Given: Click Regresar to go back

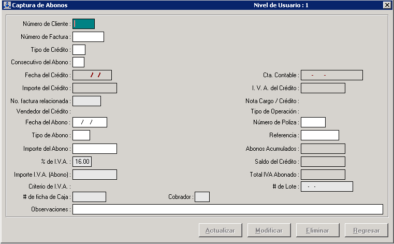Looking at the screenshot, I should 366,231.
